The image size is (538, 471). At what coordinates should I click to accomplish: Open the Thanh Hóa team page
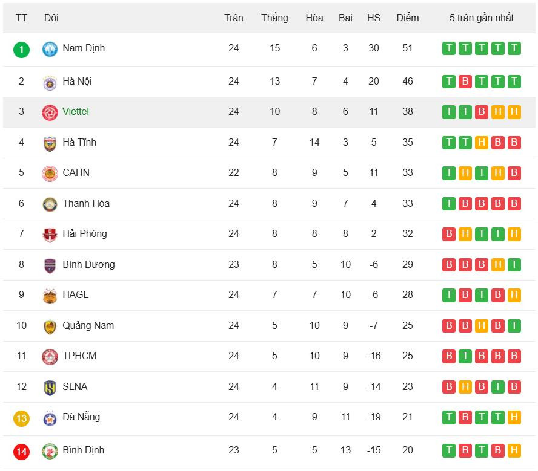click(86, 203)
